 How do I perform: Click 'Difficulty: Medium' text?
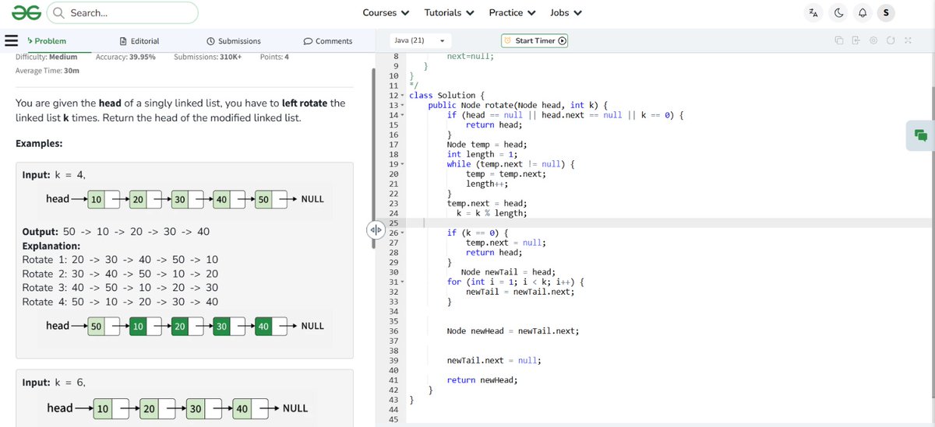(x=46, y=57)
